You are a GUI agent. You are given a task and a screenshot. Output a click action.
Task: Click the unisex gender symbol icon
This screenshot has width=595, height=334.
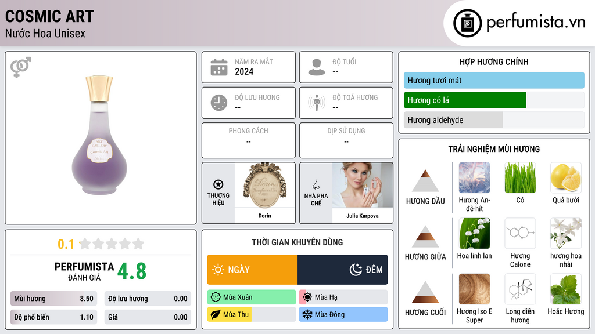point(21,67)
